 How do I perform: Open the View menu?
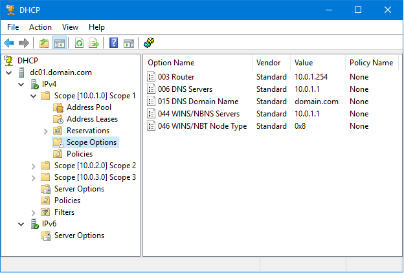pos(70,27)
